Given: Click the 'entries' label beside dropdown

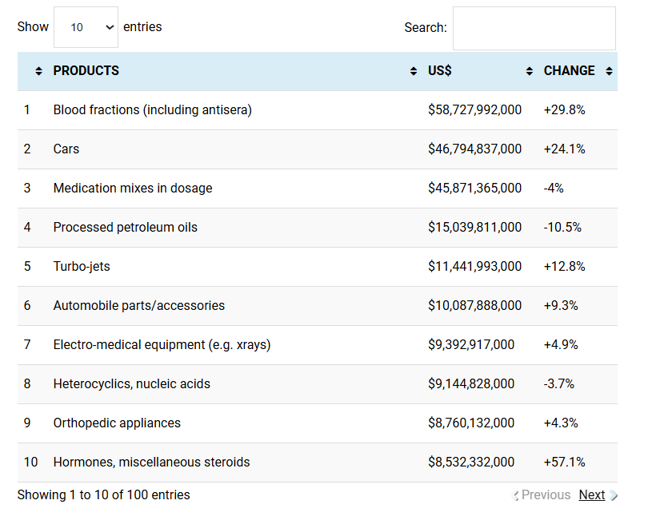Looking at the screenshot, I should pyautogui.click(x=142, y=27).
